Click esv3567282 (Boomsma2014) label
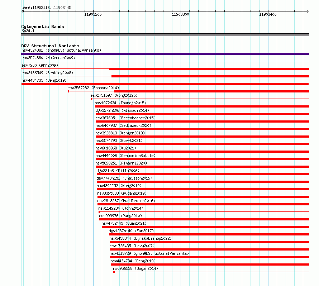Screen dimensions: 319x286 pyautogui.click(x=93, y=88)
